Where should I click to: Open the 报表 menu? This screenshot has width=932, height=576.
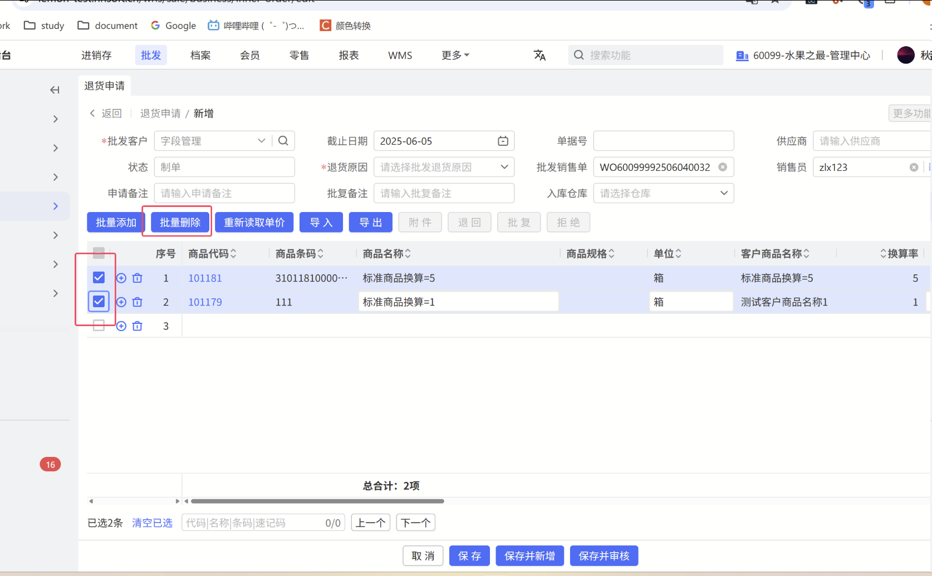coord(349,55)
